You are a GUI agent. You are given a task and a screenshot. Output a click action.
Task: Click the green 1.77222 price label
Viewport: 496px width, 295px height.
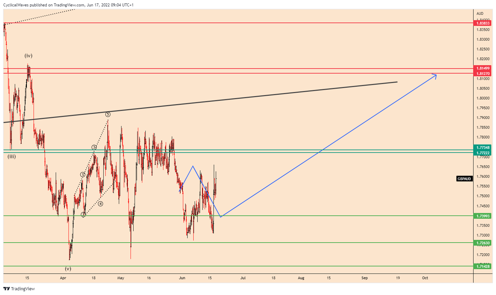coord(483,153)
